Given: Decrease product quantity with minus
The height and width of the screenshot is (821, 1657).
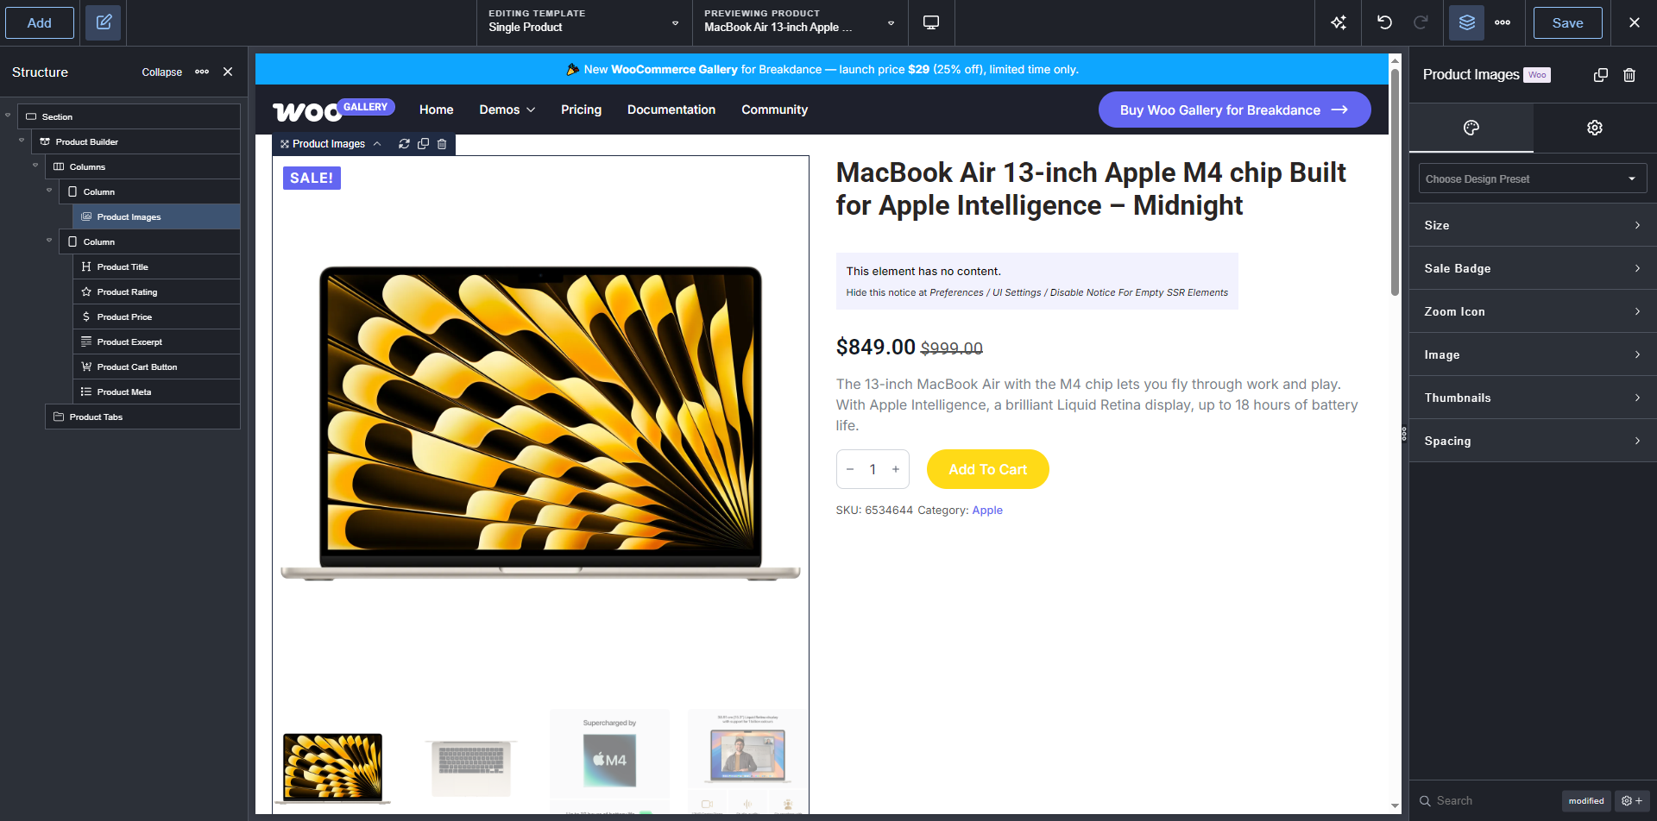Looking at the screenshot, I should click(850, 469).
